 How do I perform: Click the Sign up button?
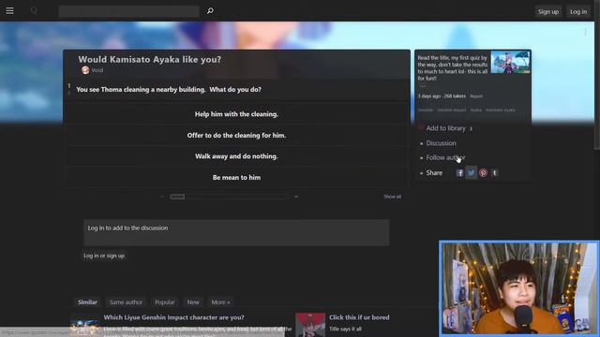pyautogui.click(x=548, y=11)
